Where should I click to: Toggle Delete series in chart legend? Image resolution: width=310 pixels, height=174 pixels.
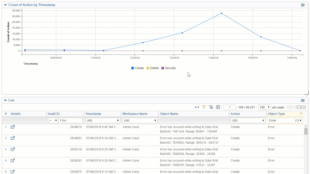153,68
